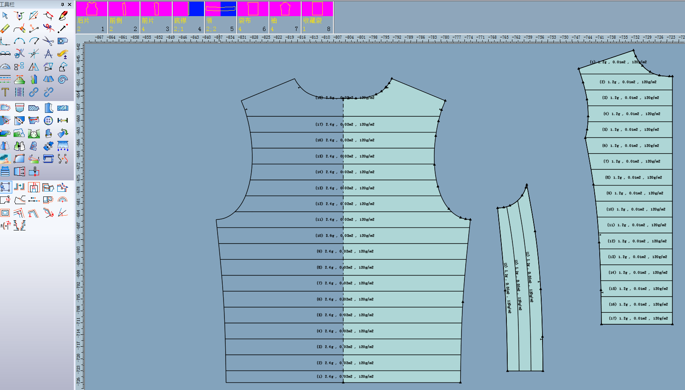Viewport: 685px width, 390px height.
Task: Select the scissors cutting tool
Action: point(48,41)
